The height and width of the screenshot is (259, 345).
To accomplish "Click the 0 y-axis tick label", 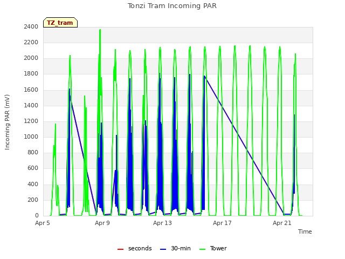I will pos(37,216).
